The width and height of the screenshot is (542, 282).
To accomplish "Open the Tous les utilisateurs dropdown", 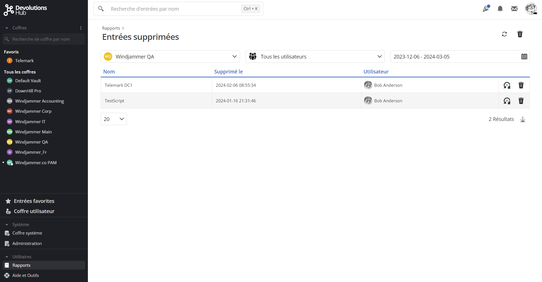I will (x=315, y=57).
